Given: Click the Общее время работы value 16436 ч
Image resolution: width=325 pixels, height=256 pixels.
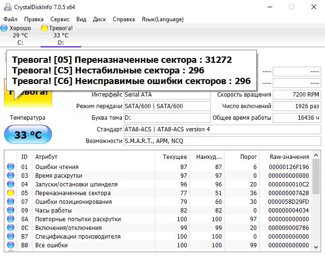Looking at the screenshot, I should 297,118.
